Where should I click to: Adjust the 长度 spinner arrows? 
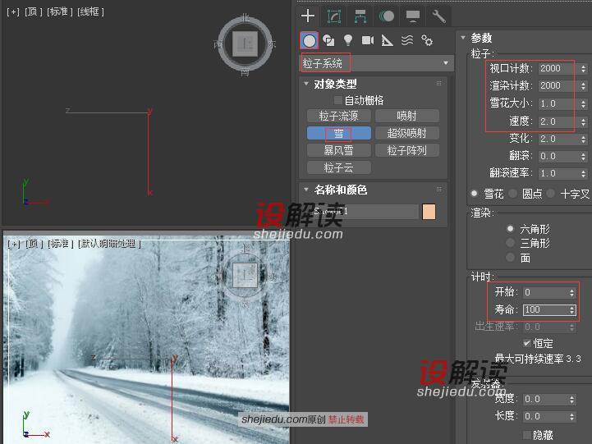point(572,416)
